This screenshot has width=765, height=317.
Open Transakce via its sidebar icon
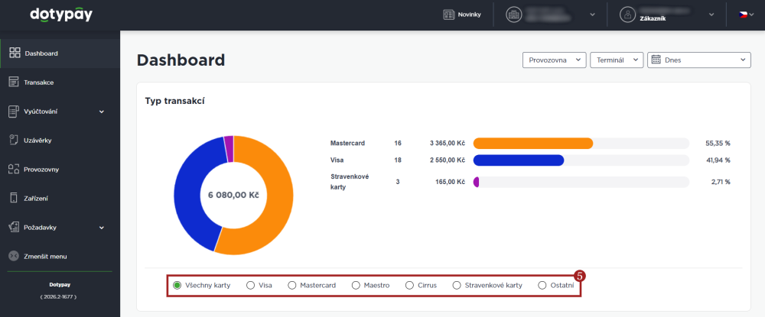pos(14,82)
